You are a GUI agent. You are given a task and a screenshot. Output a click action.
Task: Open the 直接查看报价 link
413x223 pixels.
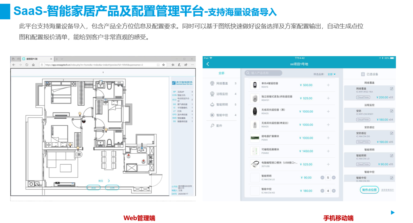(x=387, y=190)
